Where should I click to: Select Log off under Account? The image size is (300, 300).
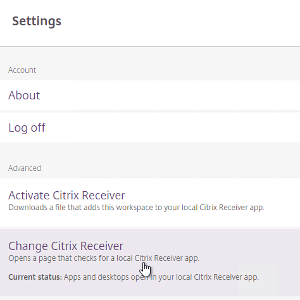pos(27,128)
